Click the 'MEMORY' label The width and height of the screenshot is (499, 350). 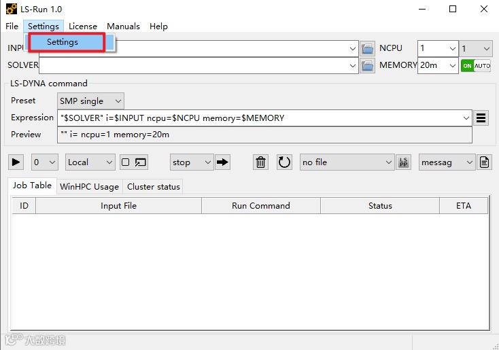coord(398,65)
